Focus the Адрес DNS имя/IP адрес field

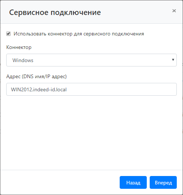pos(91,89)
